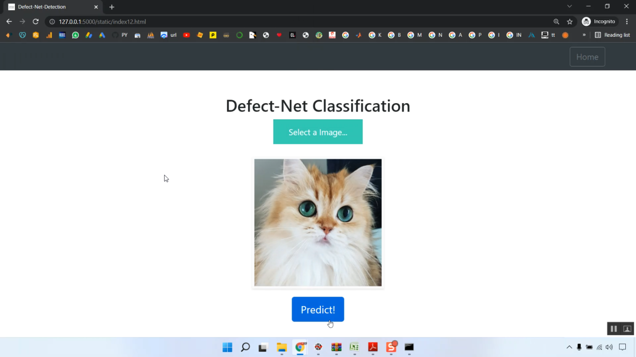Open the Google B bookmark

click(x=395, y=35)
